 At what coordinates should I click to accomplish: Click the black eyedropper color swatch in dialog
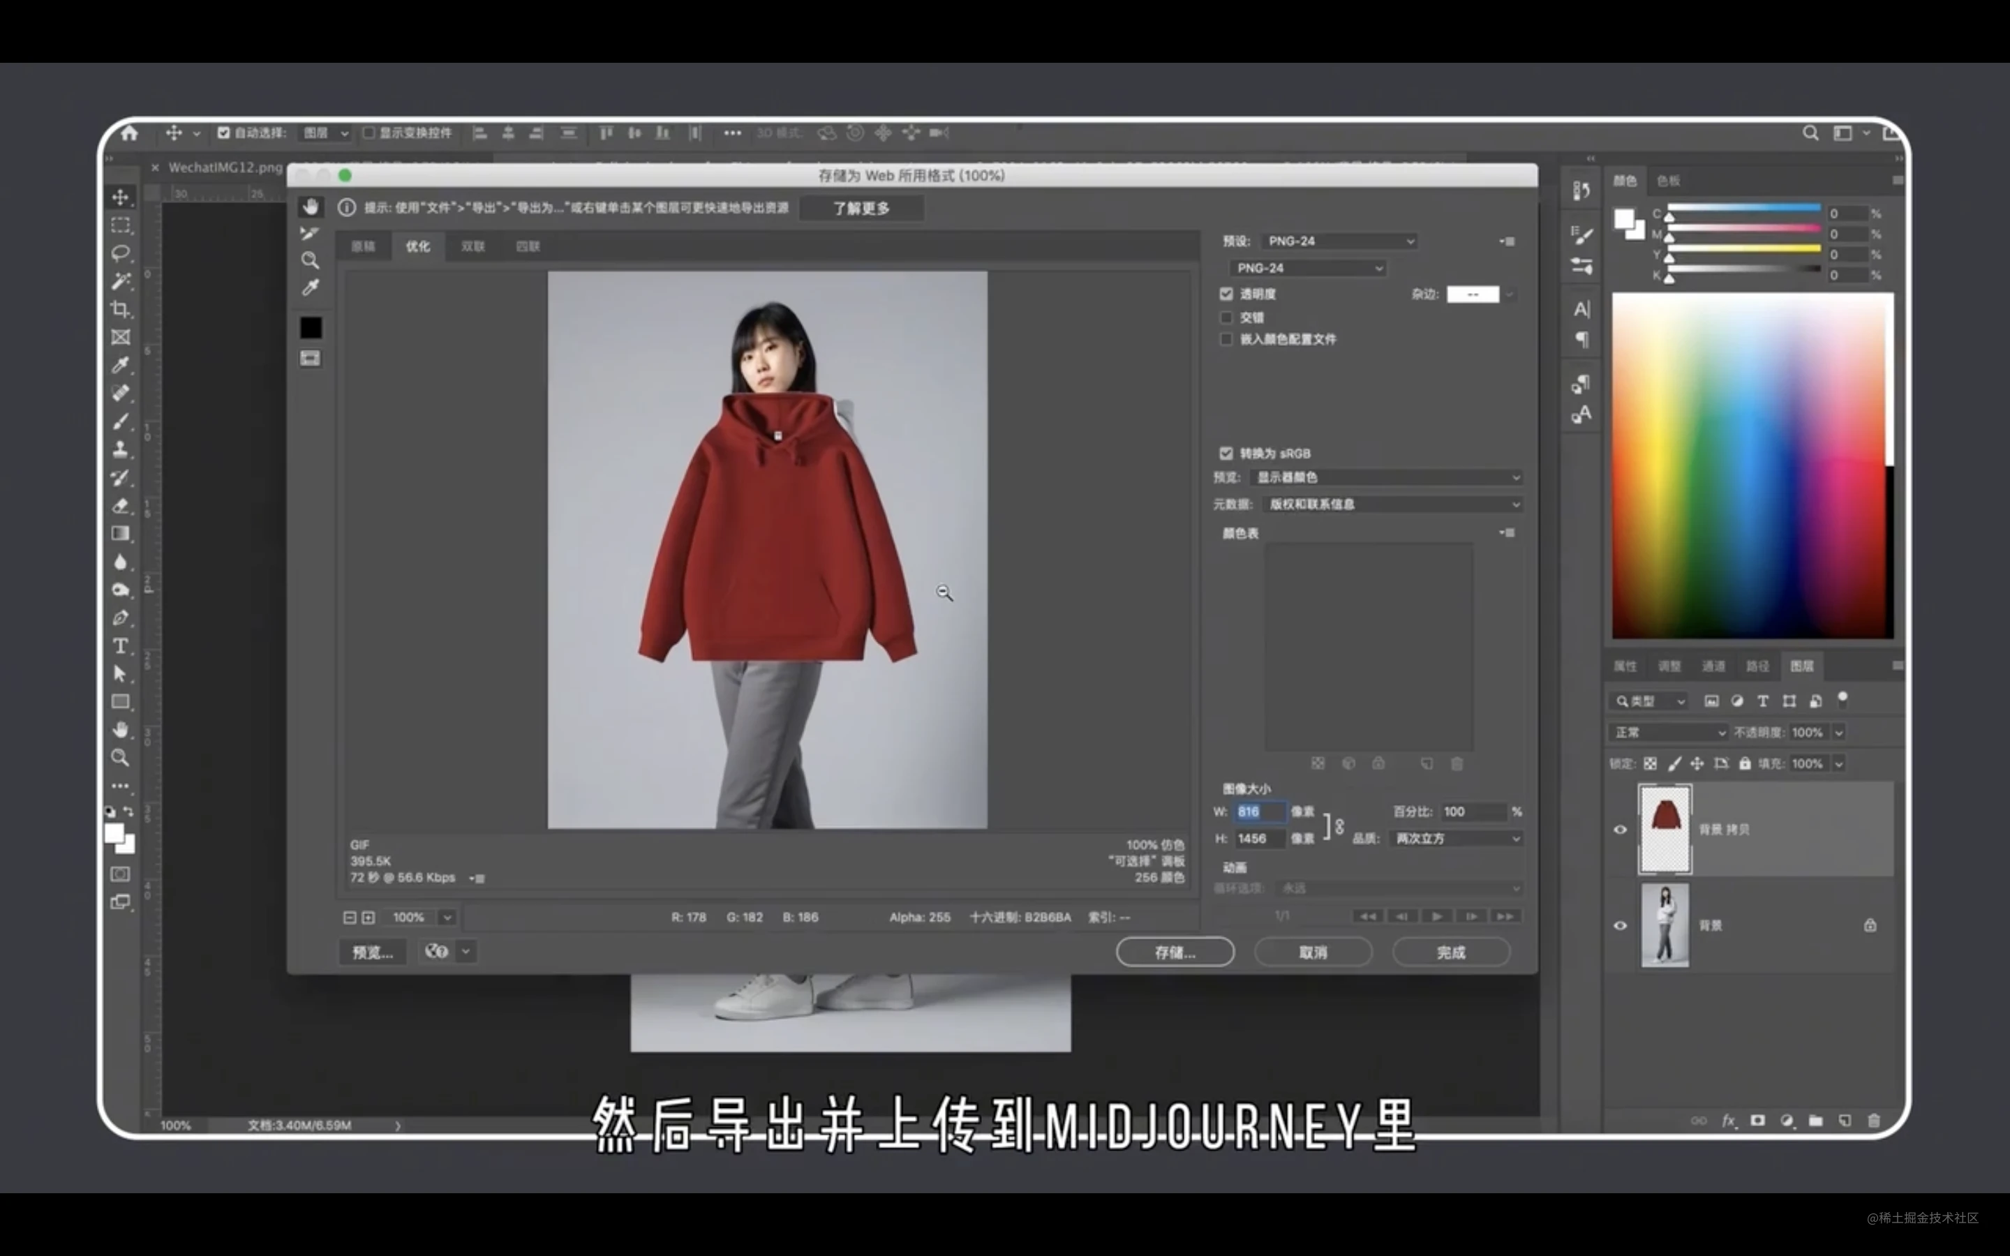point(311,328)
